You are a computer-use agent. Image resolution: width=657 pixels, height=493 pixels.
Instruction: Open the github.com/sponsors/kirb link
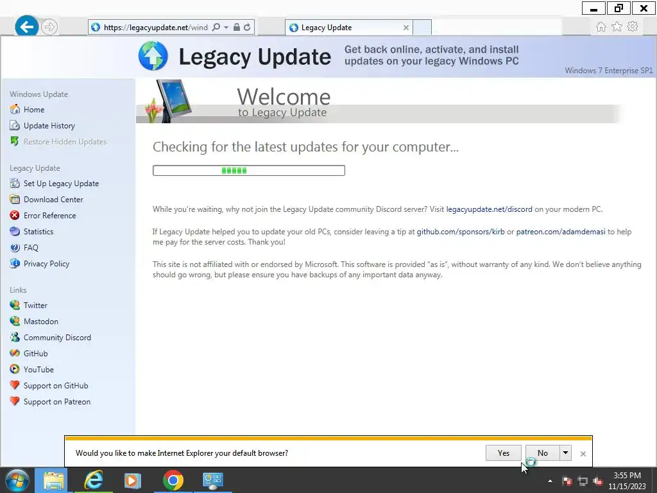pyautogui.click(x=461, y=232)
